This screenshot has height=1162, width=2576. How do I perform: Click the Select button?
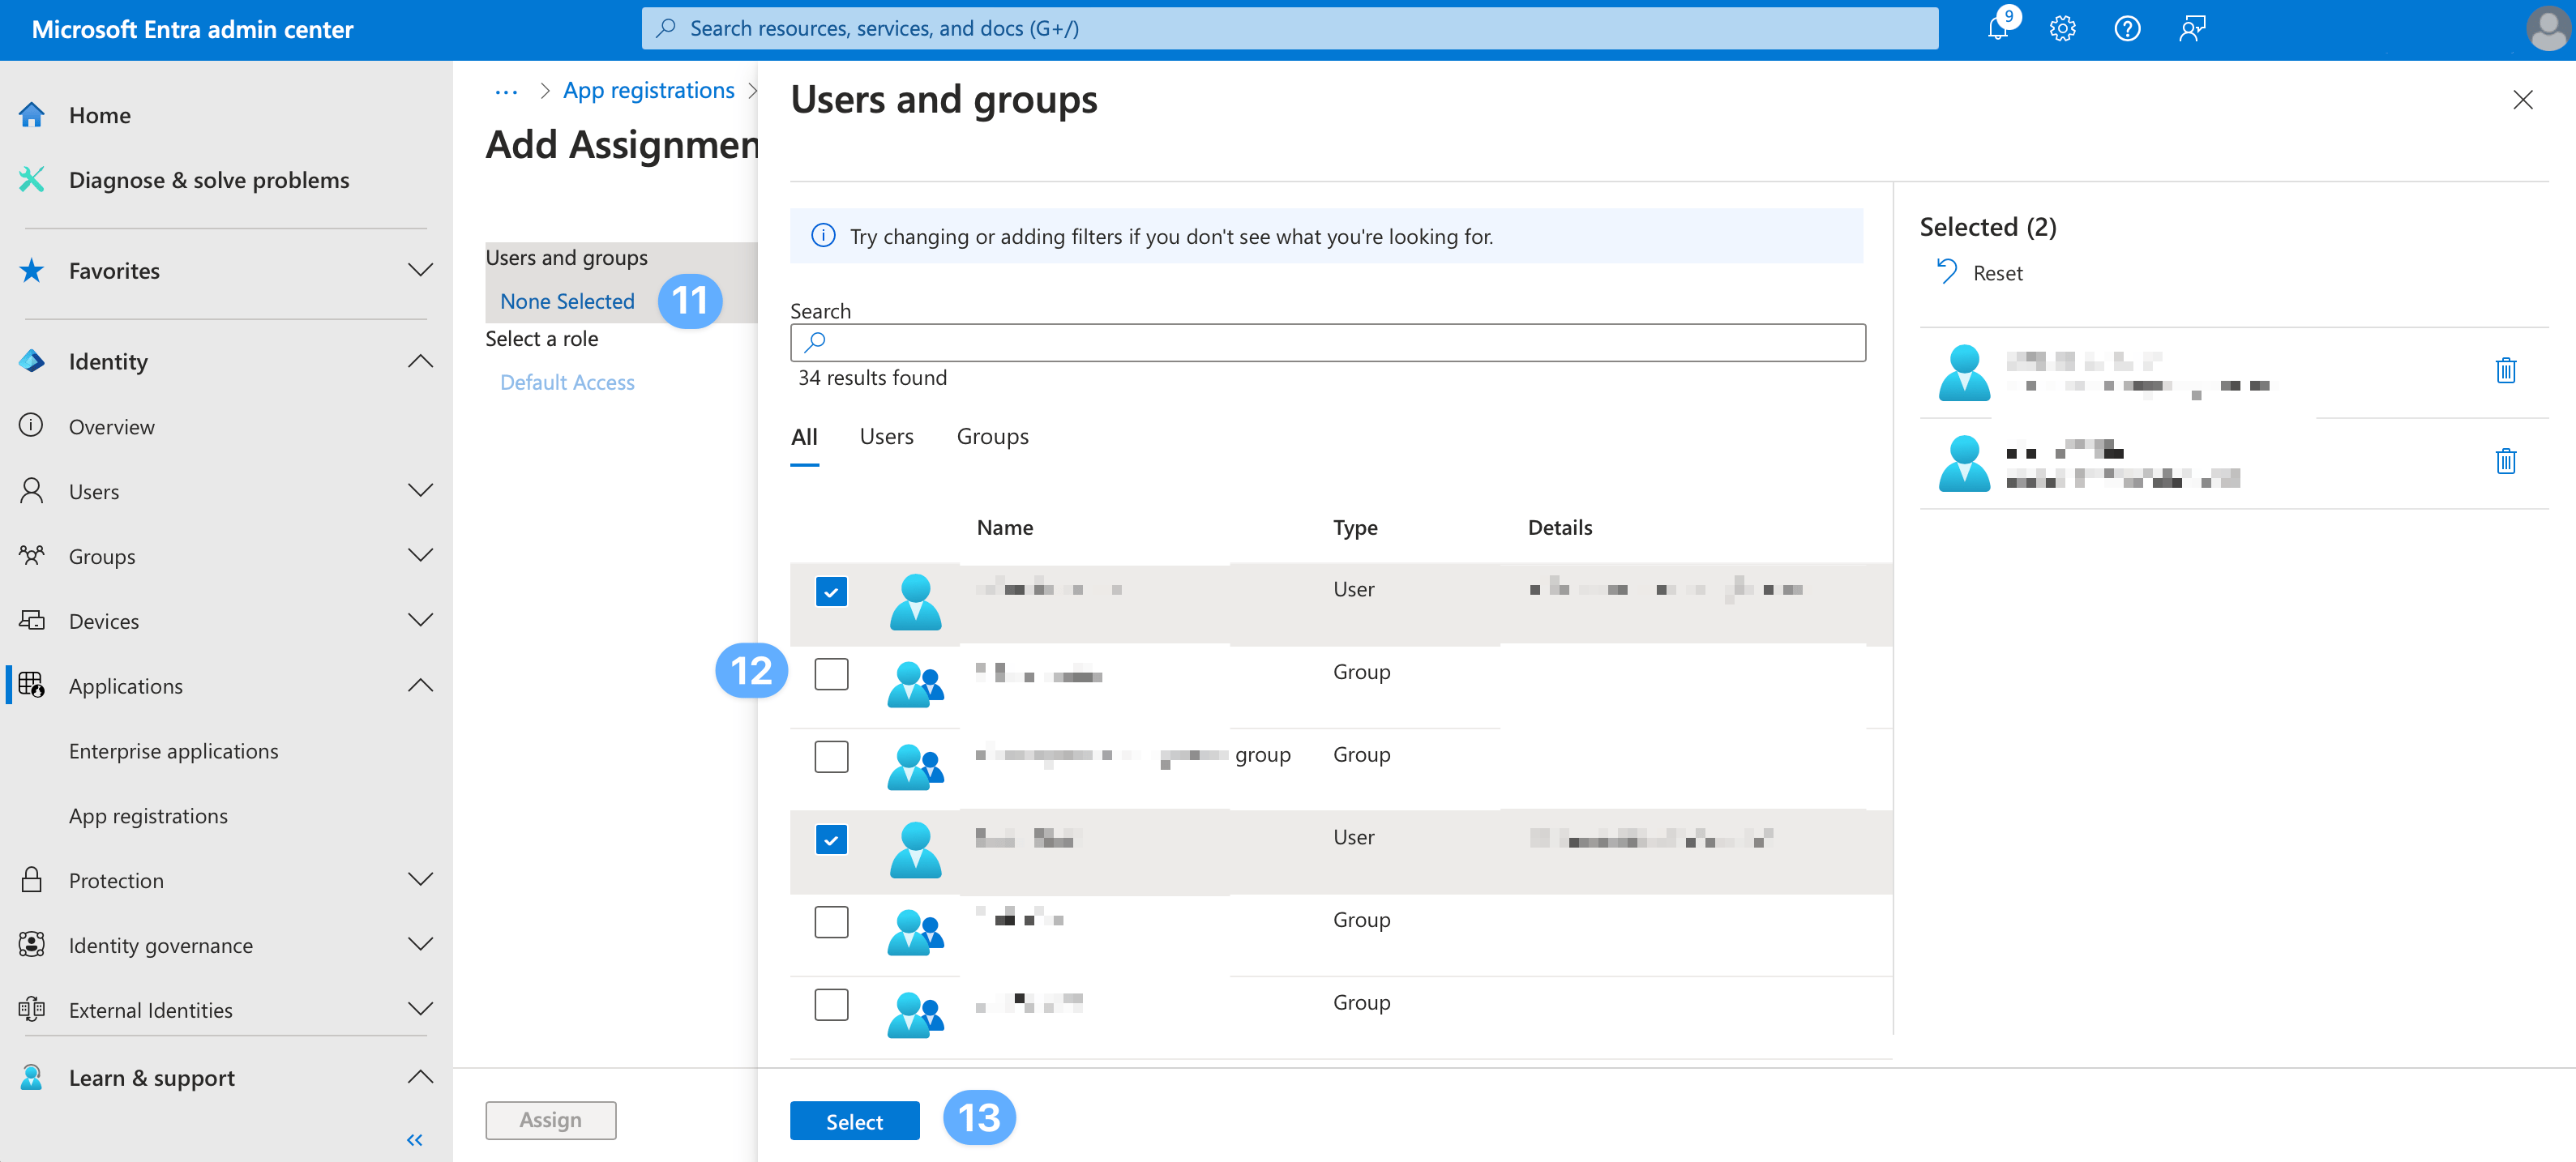pos(854,1121)
